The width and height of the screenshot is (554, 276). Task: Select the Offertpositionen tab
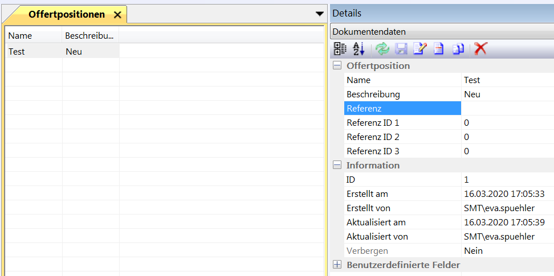66,15
